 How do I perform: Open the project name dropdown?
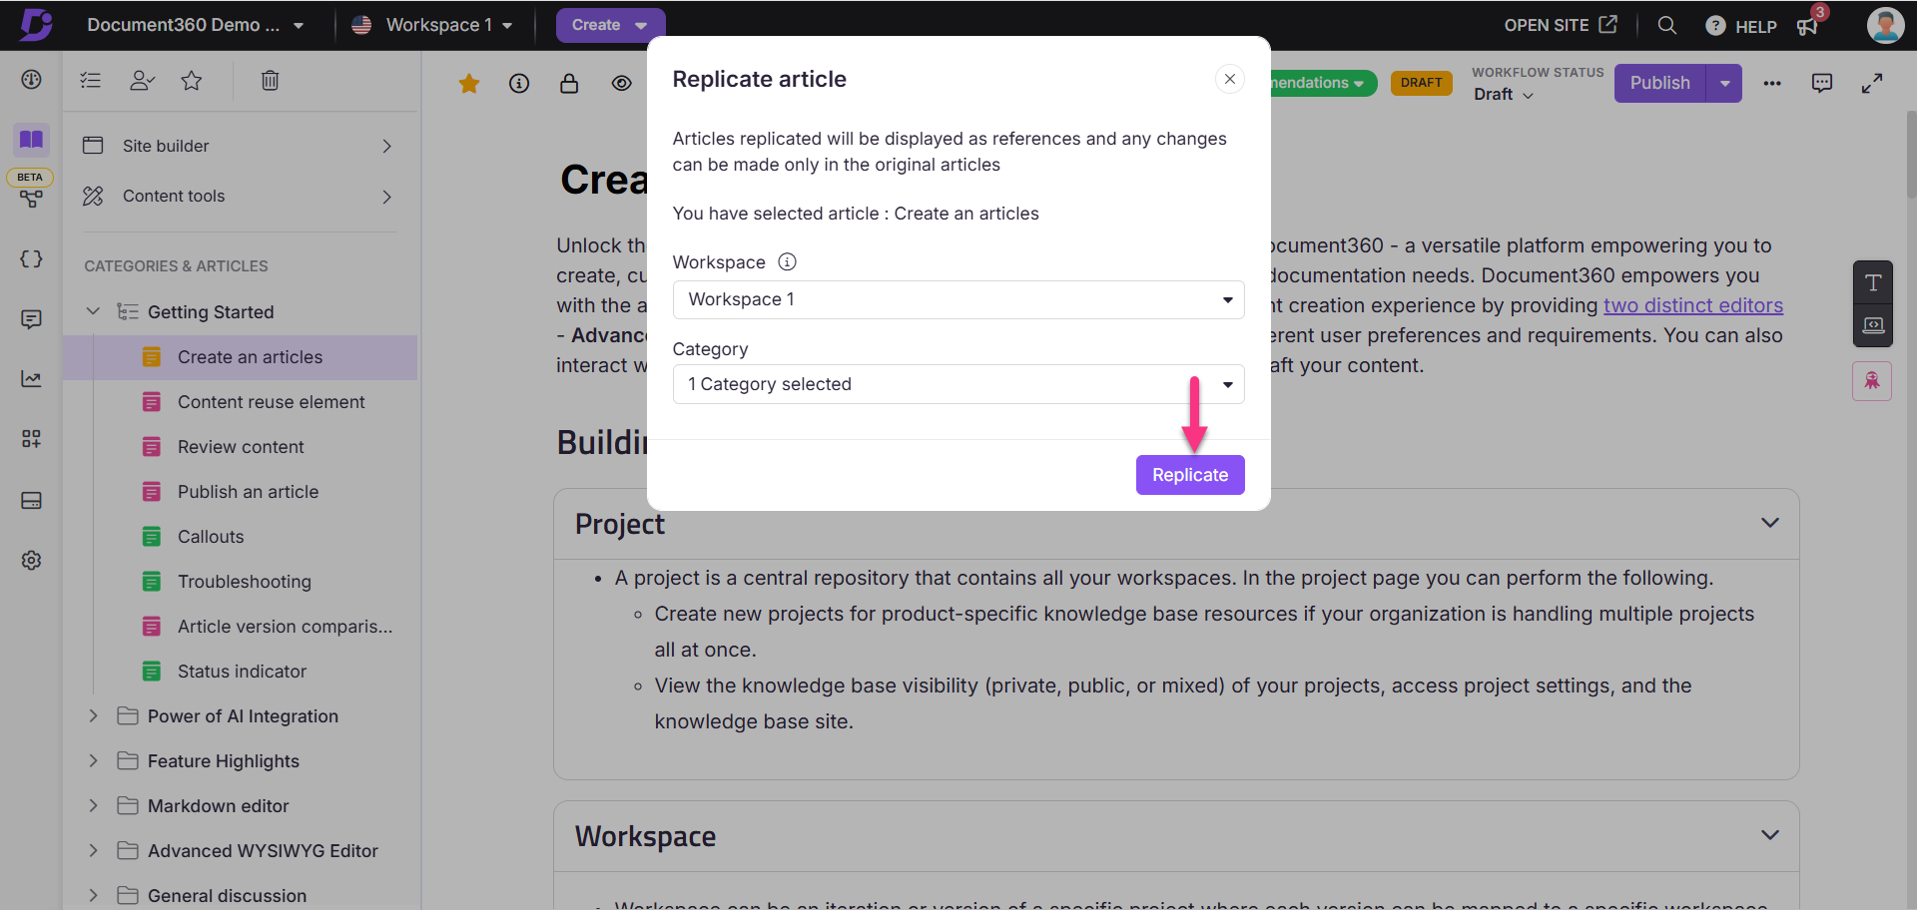[x=196, y=25]
